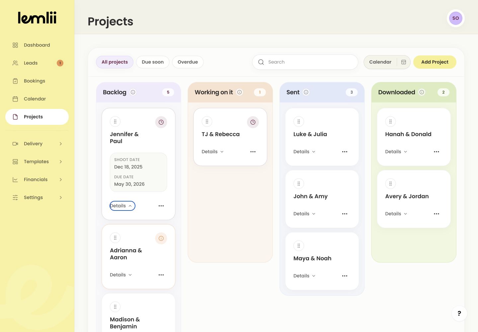Open the three-dot menu for Avery & Jordan
The height and width of the screenshot is (332, 478).
436,214
